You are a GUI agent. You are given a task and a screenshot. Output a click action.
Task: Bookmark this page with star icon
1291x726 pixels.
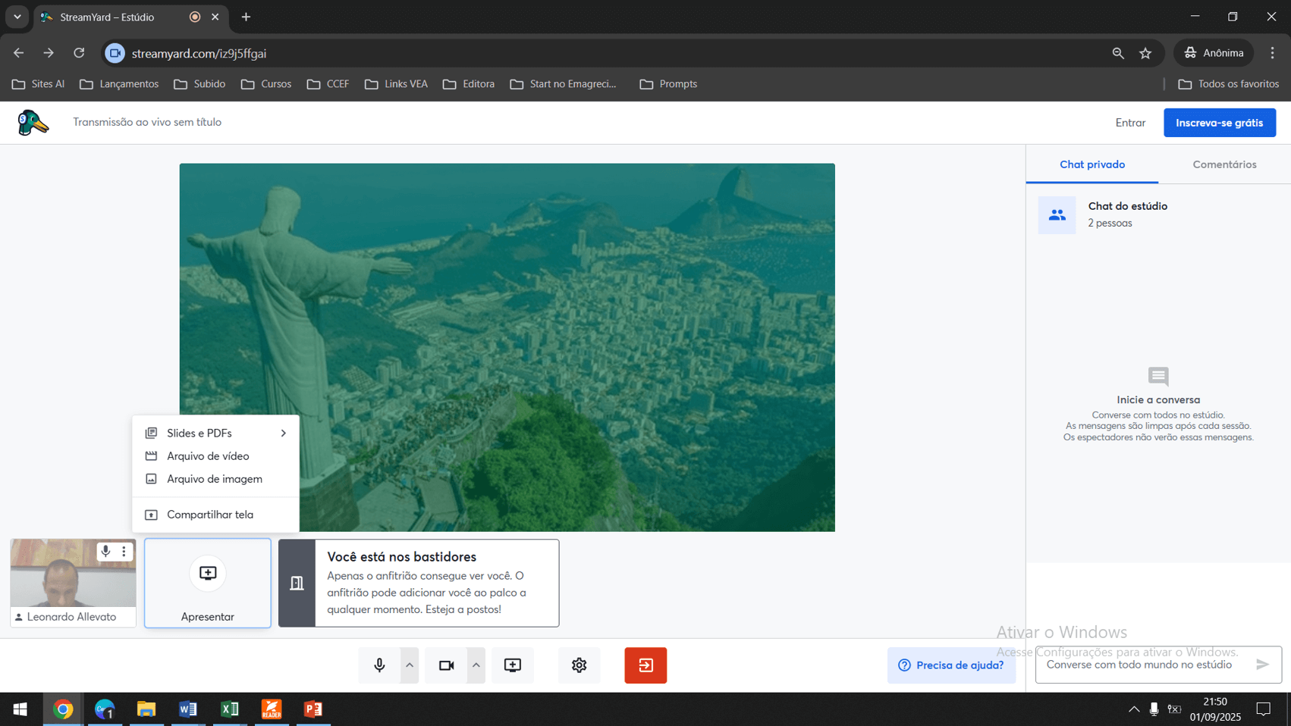point(1145,53)
